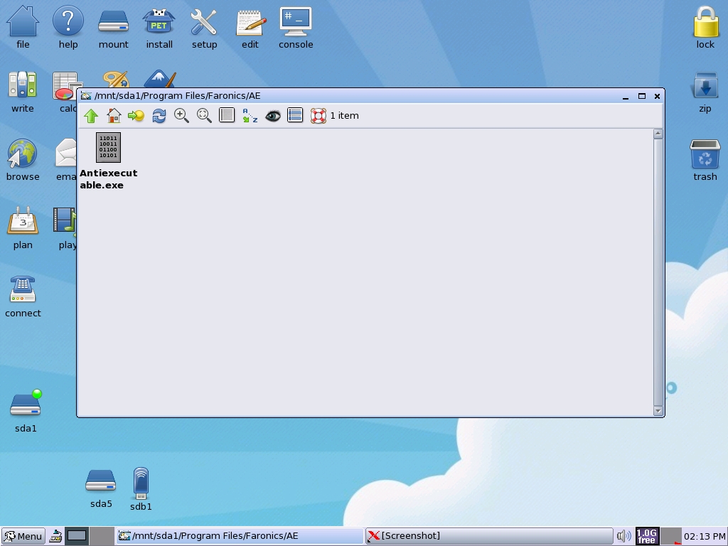
Task: Click the show desktop taskbar icon
Action: pyautogui.click(x=55, y=536)
